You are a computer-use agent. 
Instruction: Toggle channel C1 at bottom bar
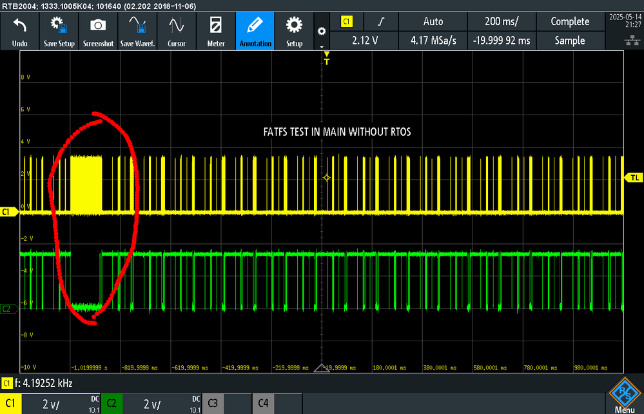[11, 403]
